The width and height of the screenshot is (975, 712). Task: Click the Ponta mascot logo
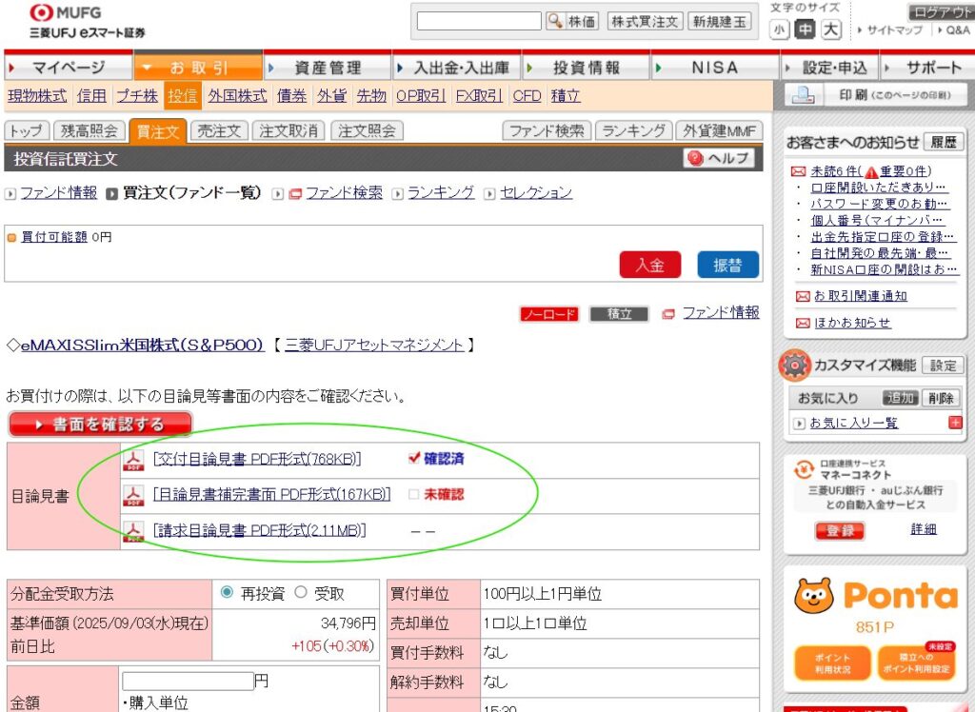814,596
